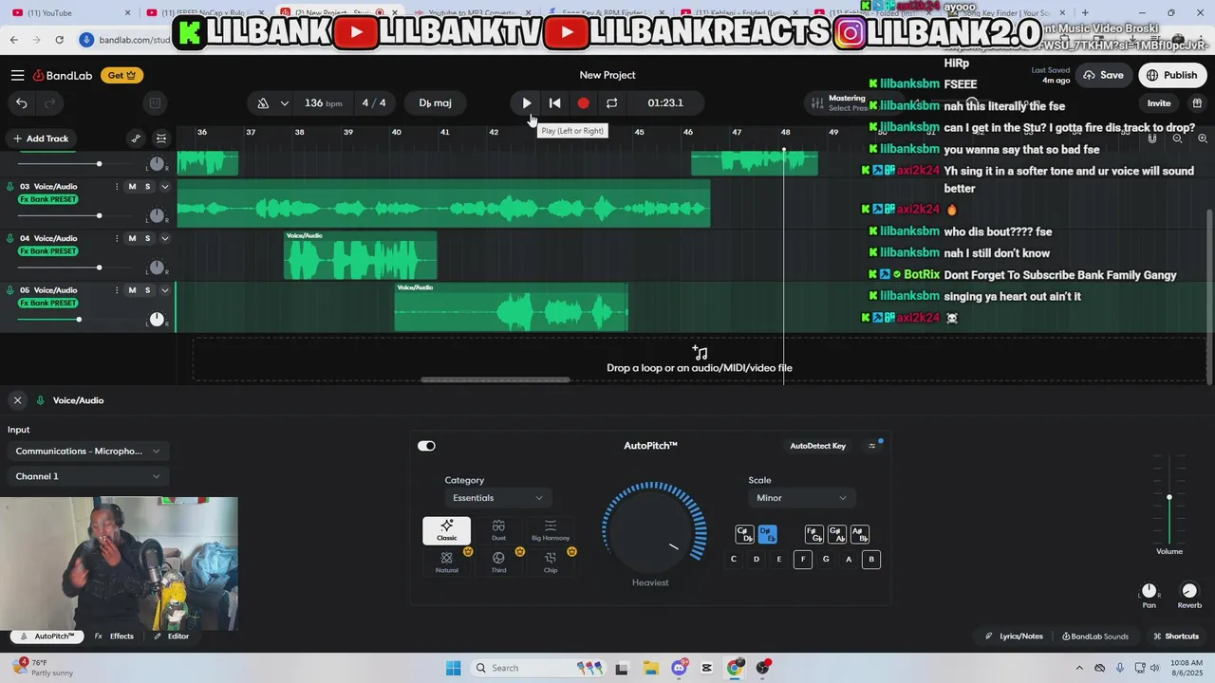The width and height of the screenshot is (1215, 683).
Task: Click the undo arrow
Action: pos(21,102)
